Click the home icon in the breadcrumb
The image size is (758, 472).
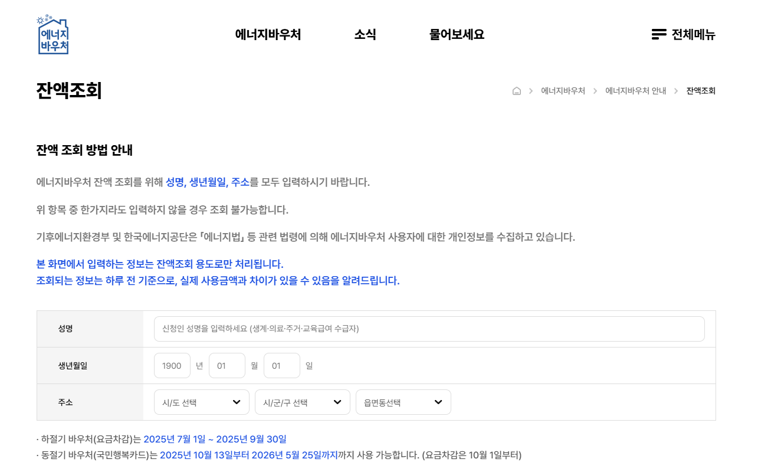click(517, 90)
